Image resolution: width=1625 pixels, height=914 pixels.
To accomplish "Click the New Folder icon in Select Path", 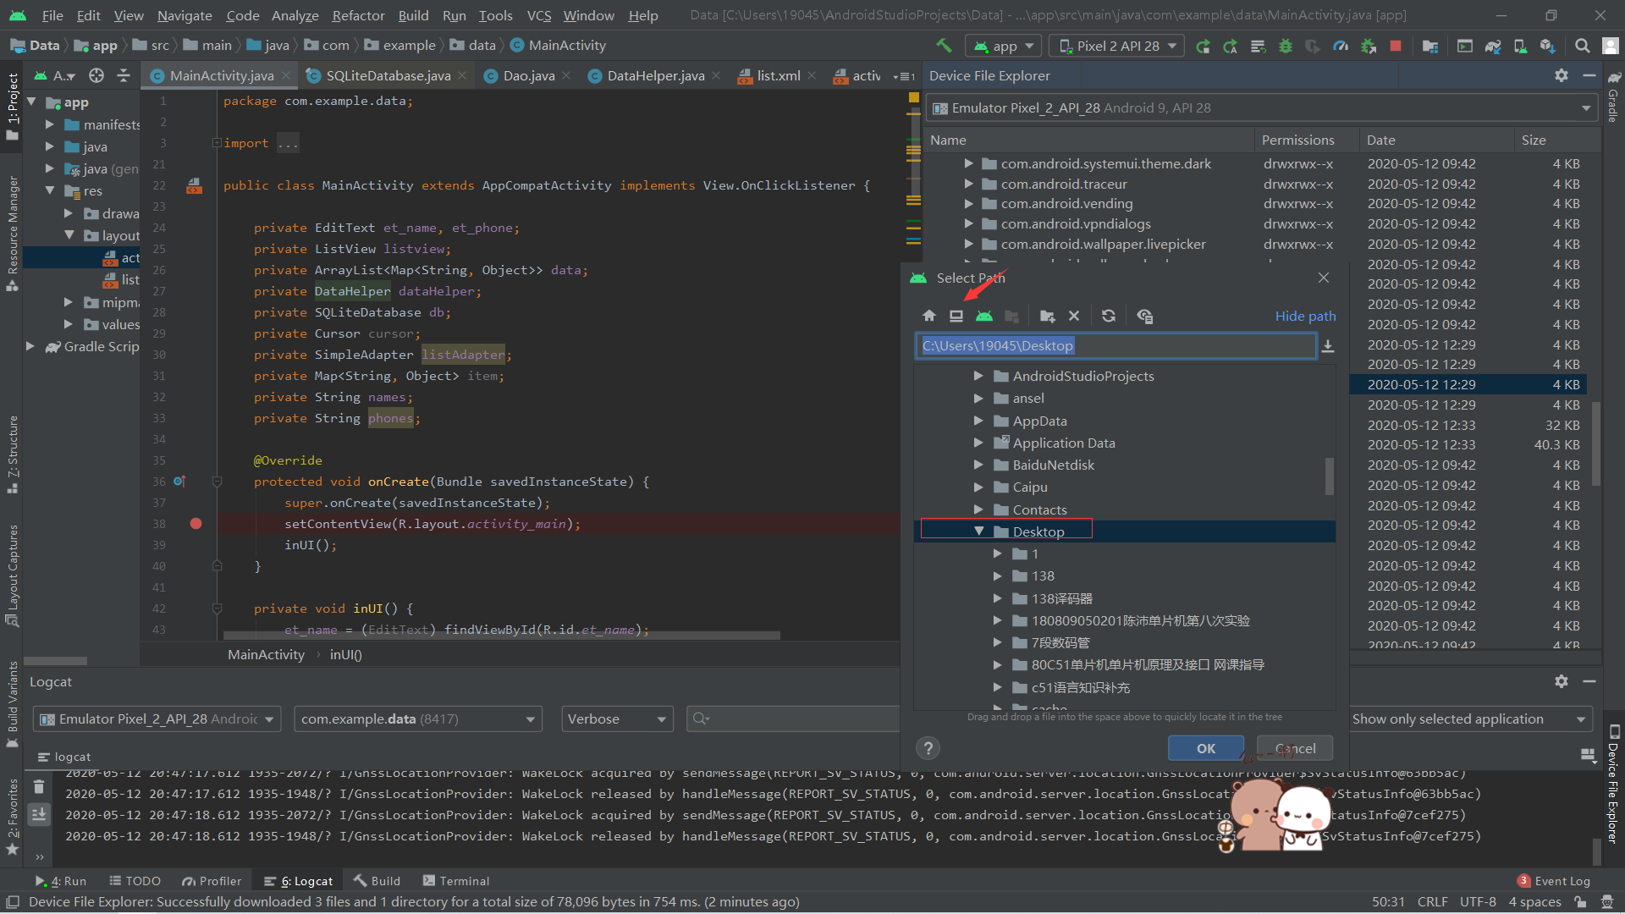I will (x=1047, y=316).
